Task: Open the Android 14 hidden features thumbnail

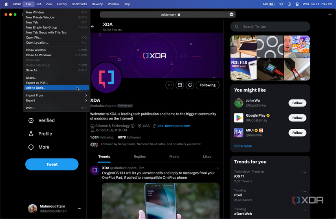Action: 297,46
